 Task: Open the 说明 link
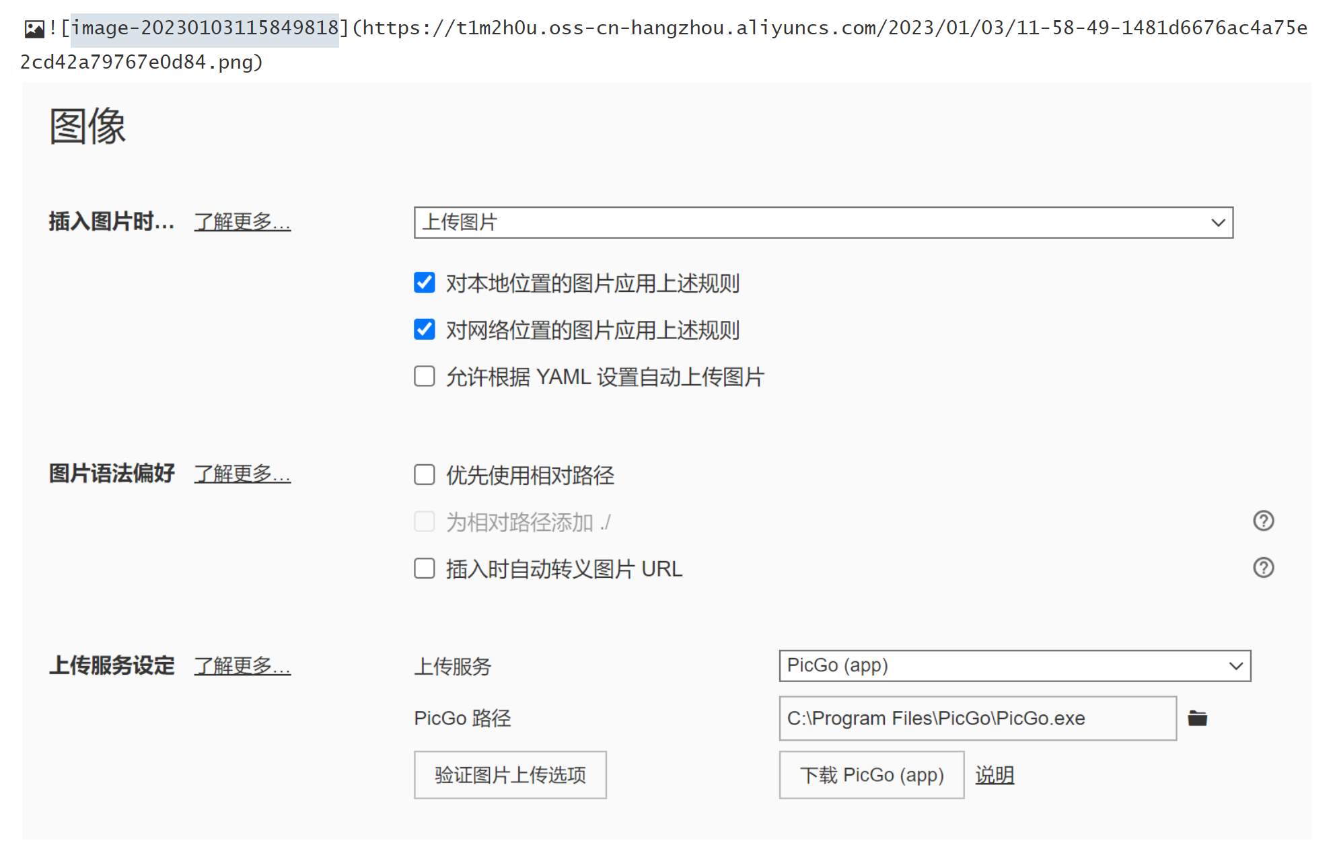995,775
